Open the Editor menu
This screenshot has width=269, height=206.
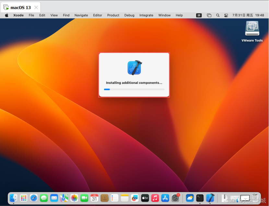pos(98,15)
